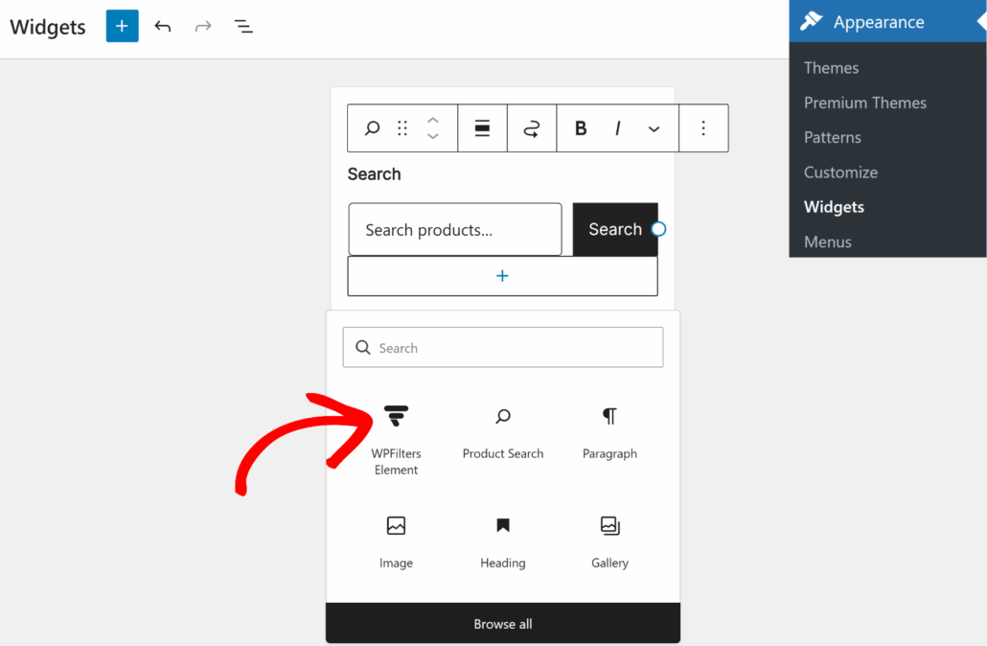Click the Search products input field
The height and width of the screenshot is (646, 987).
(x=454, y=229)
